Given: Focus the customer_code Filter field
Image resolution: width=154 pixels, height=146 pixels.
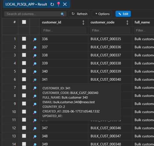Looking at the screenshot, I should pyautogui.click(x=110, y=30).
